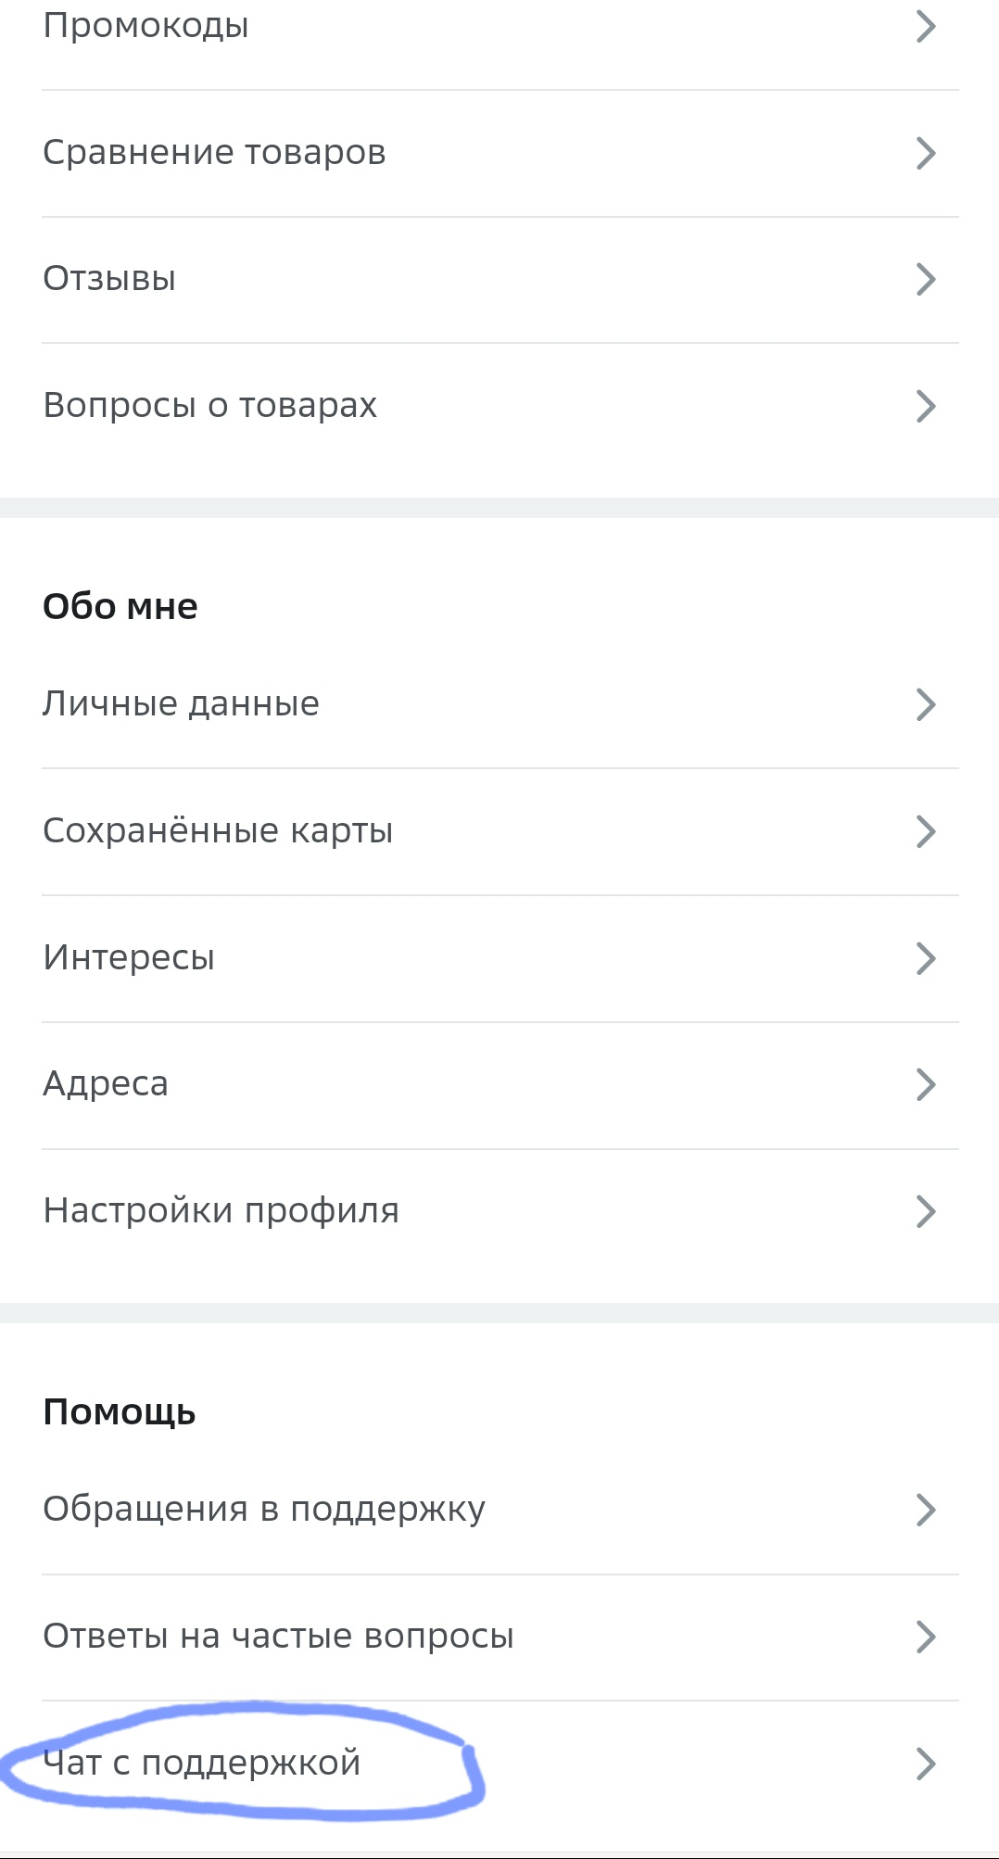Open Сравнение товаров section

click(x=500, y=154)
